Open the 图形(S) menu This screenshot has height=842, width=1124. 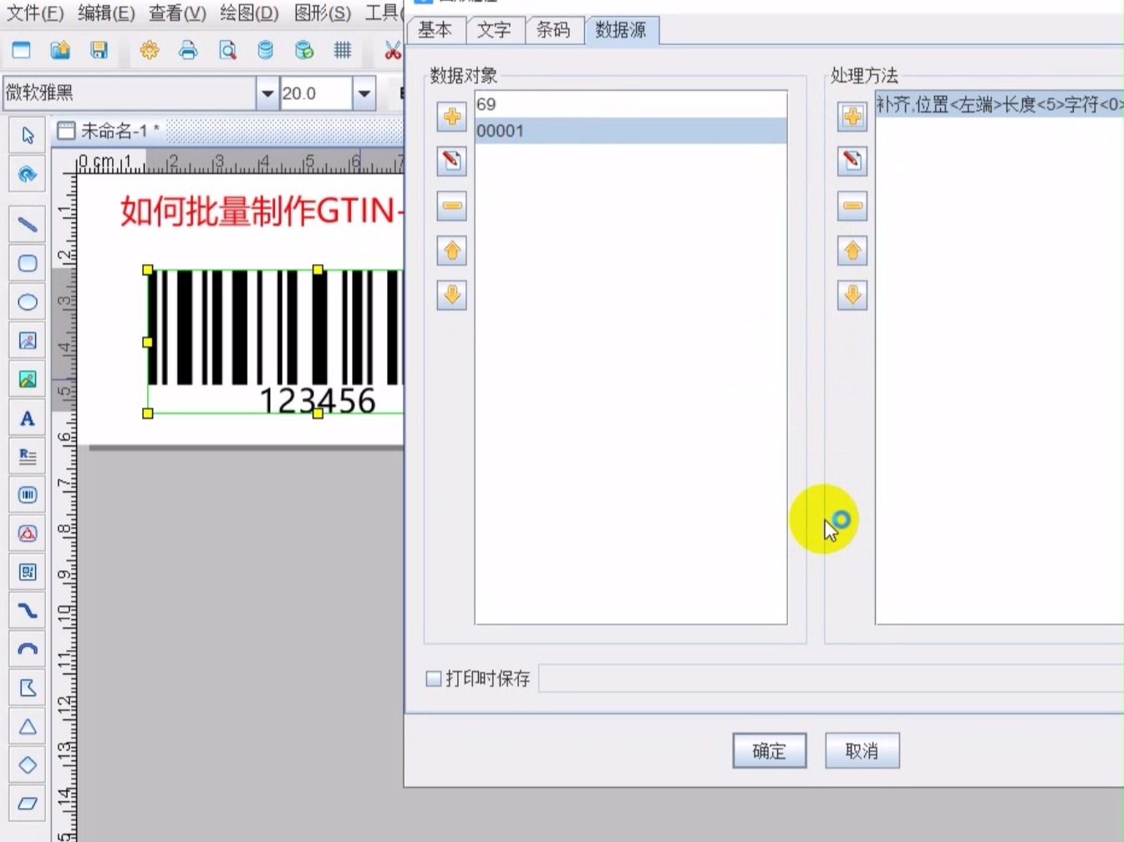pyautogui.click(x=323, y=13)
